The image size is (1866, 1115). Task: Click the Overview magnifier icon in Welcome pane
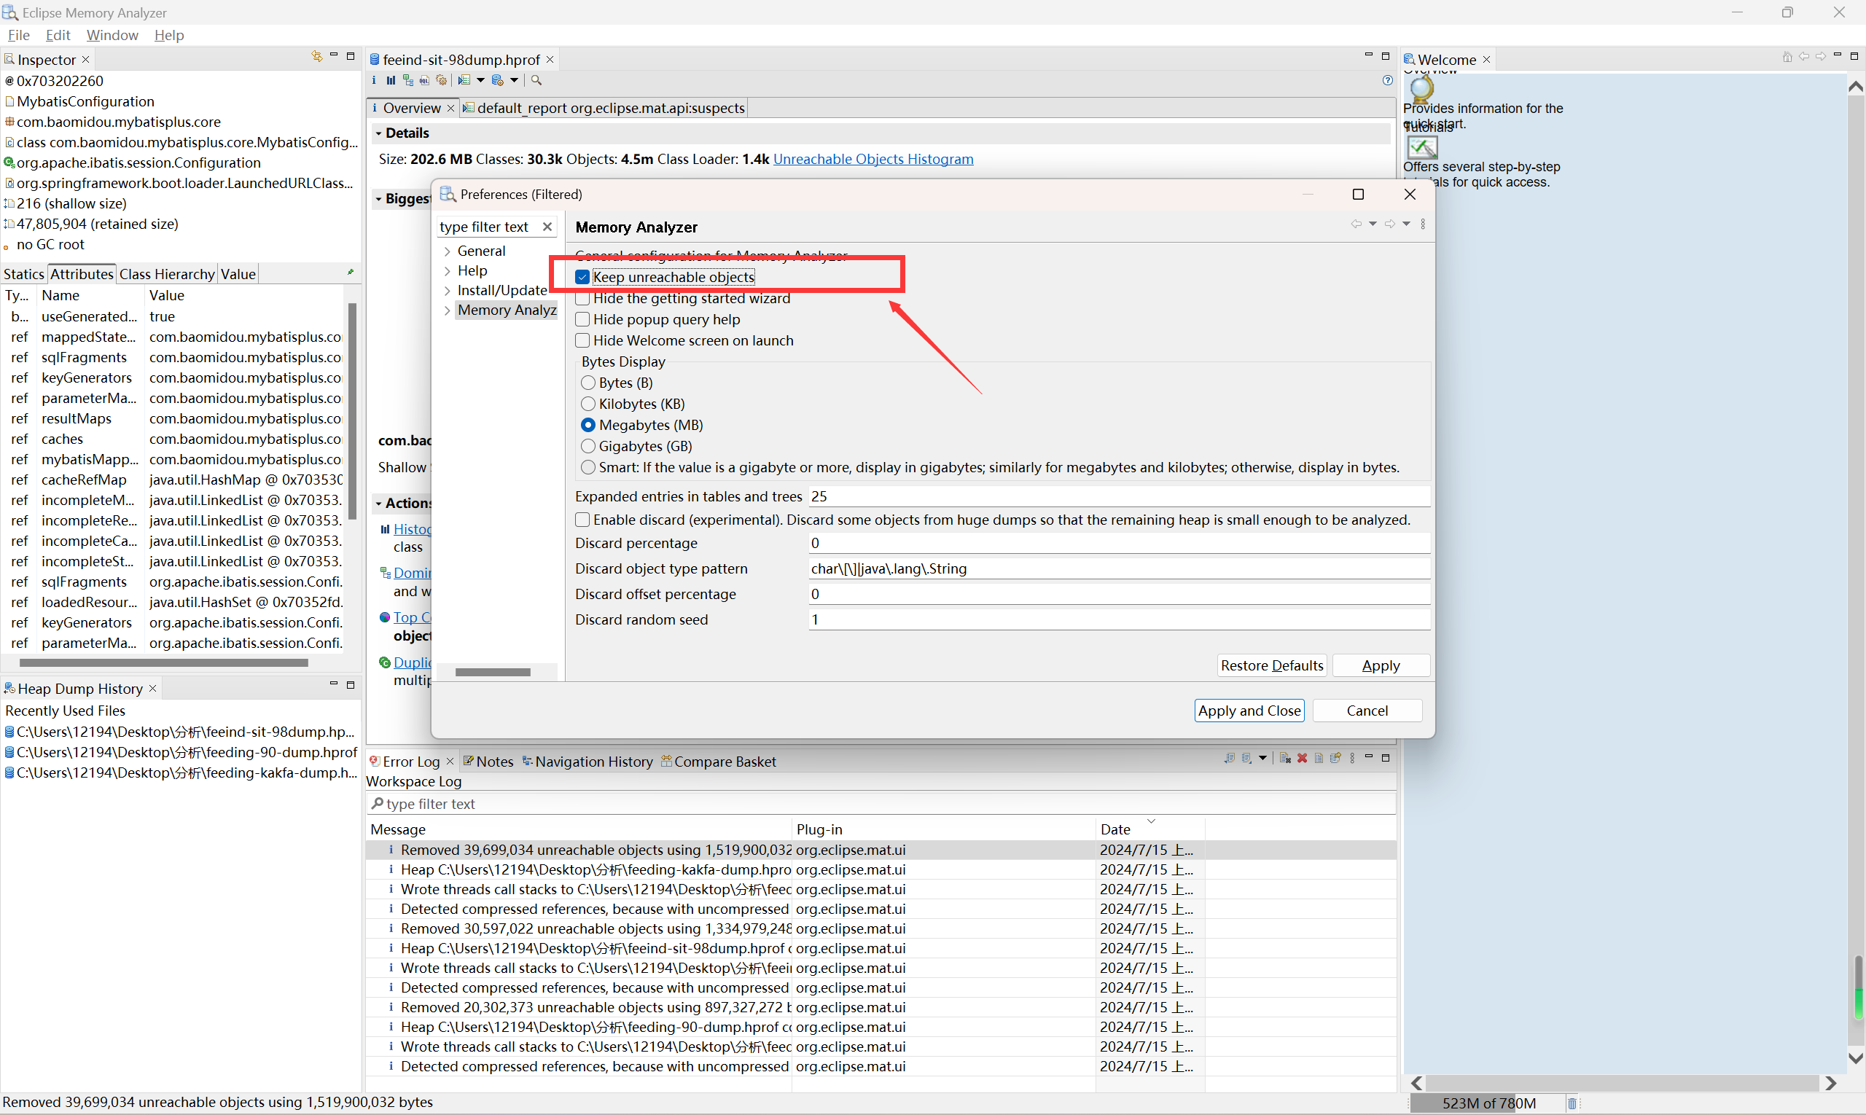1421,89
